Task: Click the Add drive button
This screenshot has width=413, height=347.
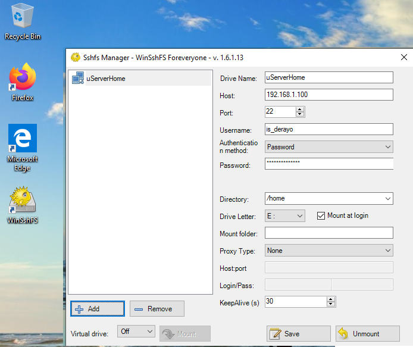Action: click(97, 309)
